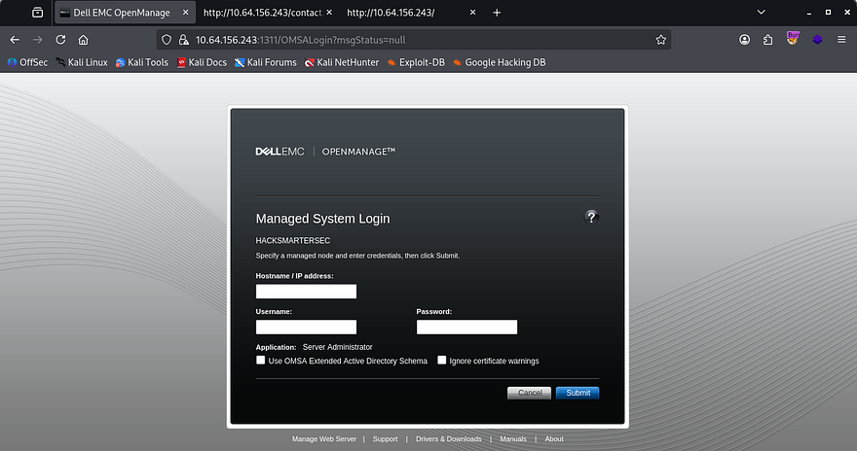857x451 pixels.
Task: Bookmark this page with the star icon
Action: pos(661,40)
